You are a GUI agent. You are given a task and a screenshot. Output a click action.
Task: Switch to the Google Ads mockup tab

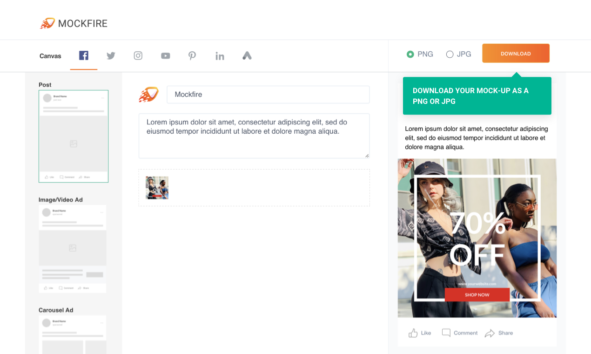point(247,56)
